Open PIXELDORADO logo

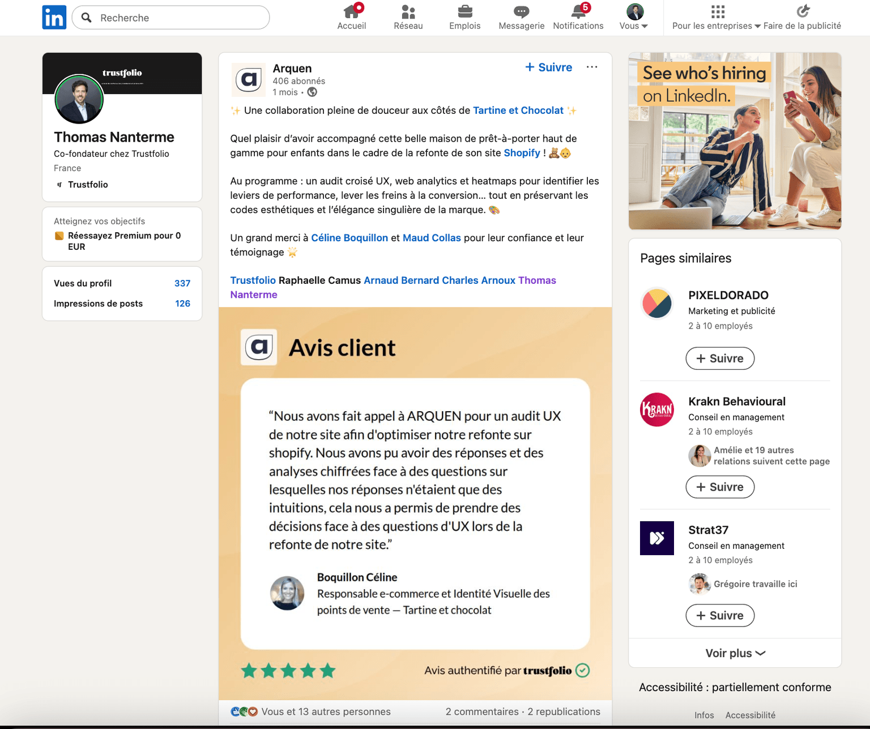click(657, 303)
